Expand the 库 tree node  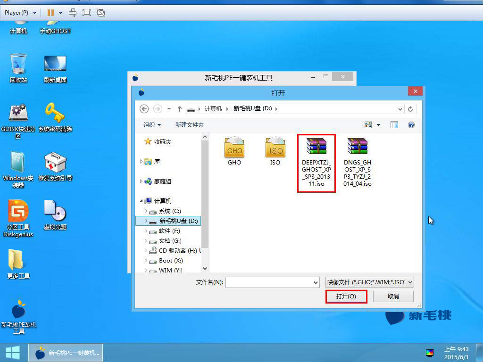[141, 161]
